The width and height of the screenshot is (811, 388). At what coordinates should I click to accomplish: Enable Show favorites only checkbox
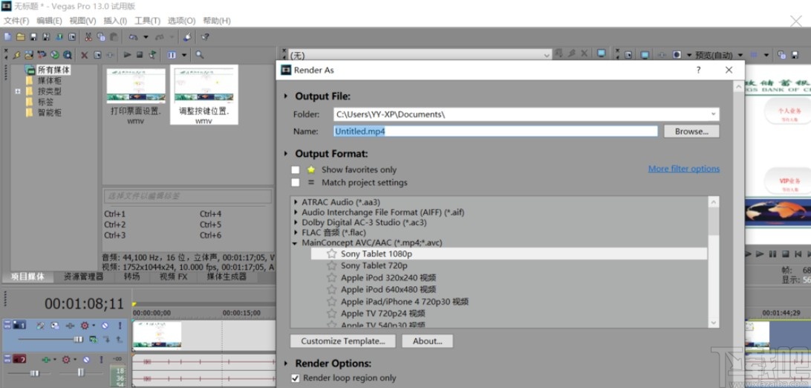coord(296,169)
